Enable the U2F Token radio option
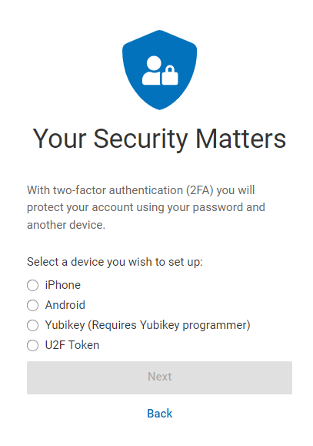313x446 pixels. coord(32,345)
